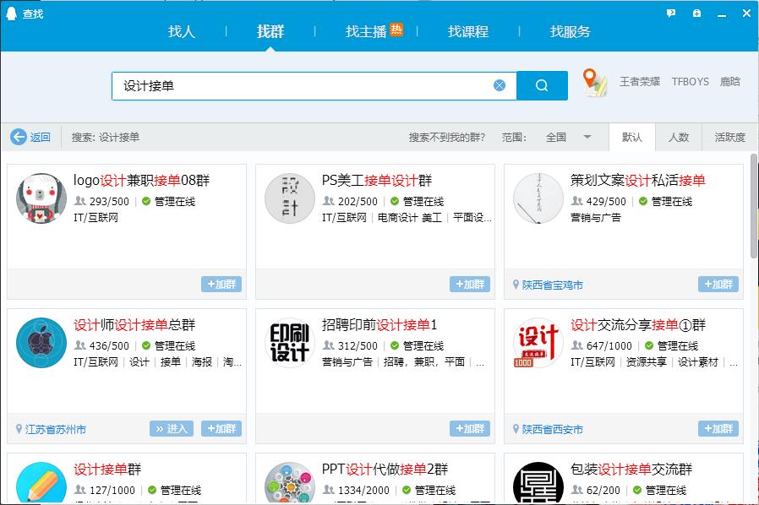The height and width of the screenshot is (505, 759).
Task: Click the search magnifier icon
Action: point(542,85)
